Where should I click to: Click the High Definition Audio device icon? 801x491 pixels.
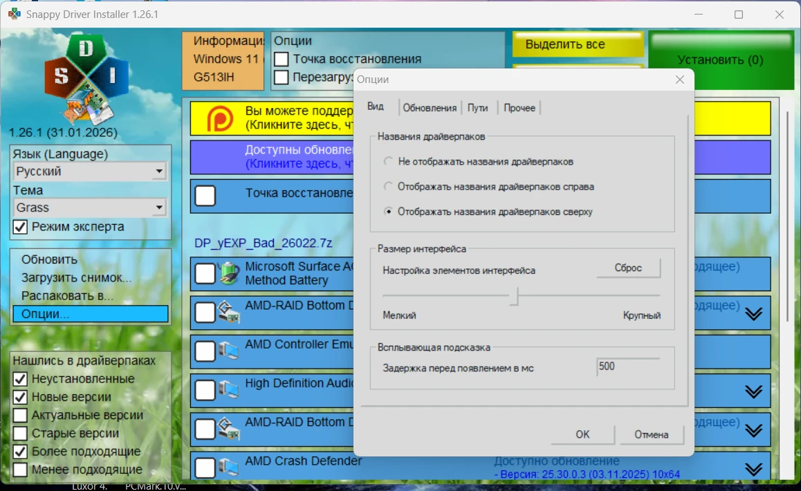[228, 391]
